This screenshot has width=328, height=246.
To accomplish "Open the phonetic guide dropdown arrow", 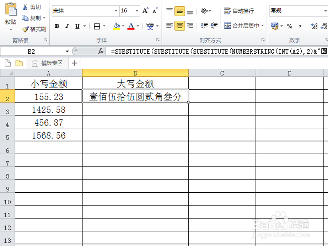I will click(x=157, y=26).
